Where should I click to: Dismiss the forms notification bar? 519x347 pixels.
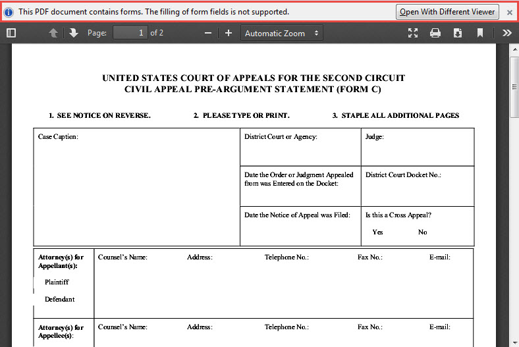coord(509,12)
